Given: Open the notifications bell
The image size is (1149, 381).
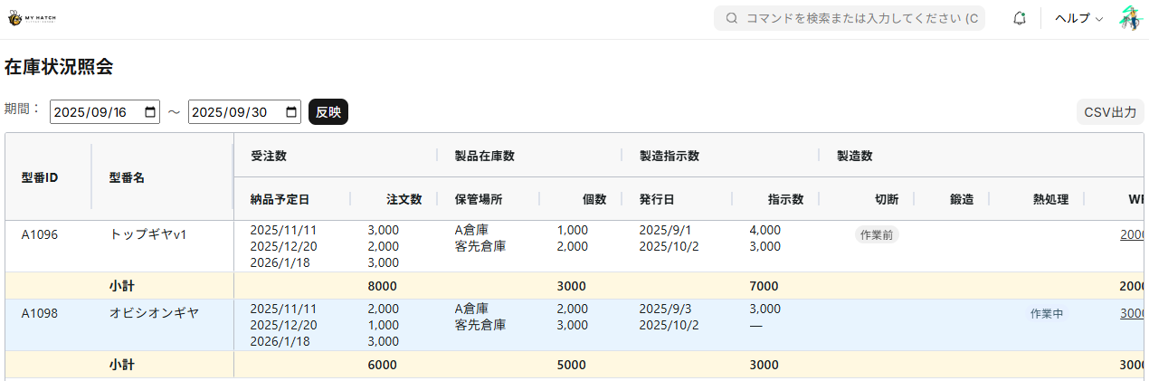Looking at the screenshot, I should (x=1020, y=18).
